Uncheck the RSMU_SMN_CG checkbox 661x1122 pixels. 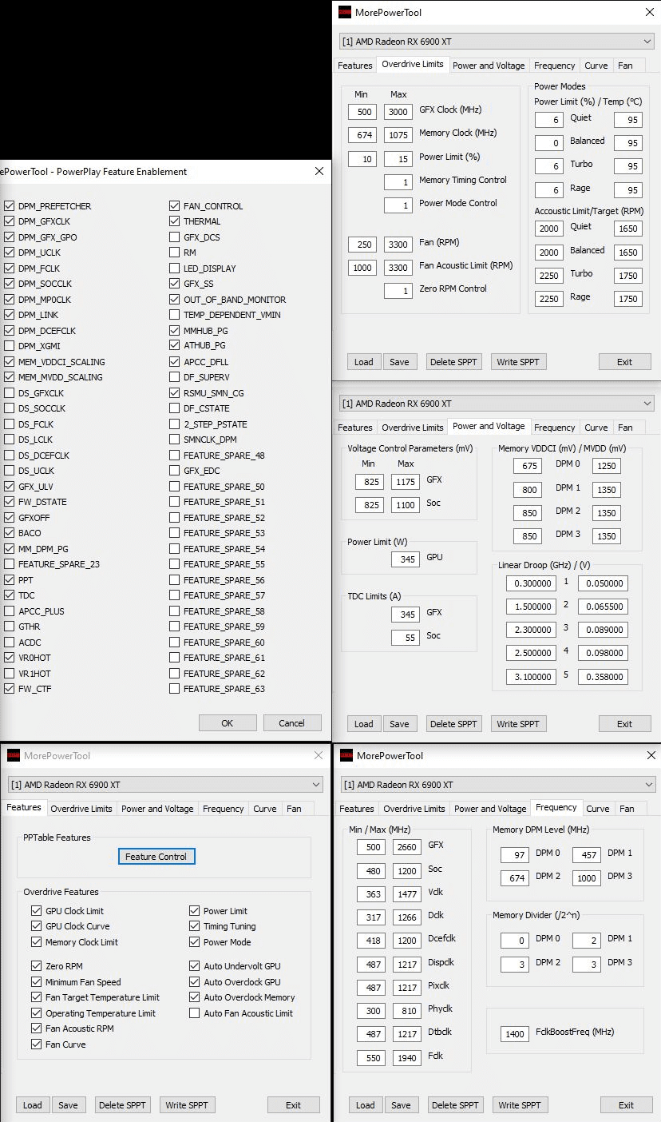175,393
